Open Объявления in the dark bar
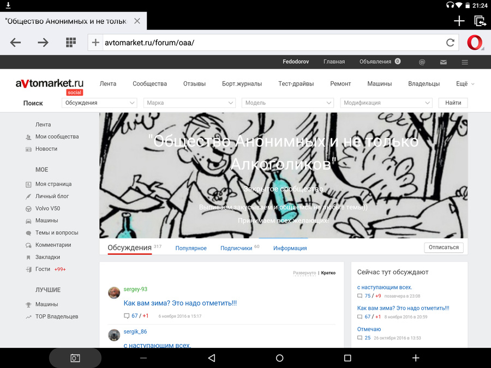Image resolution: width=491 pixels, height=368 pixels. coord(375,62)
